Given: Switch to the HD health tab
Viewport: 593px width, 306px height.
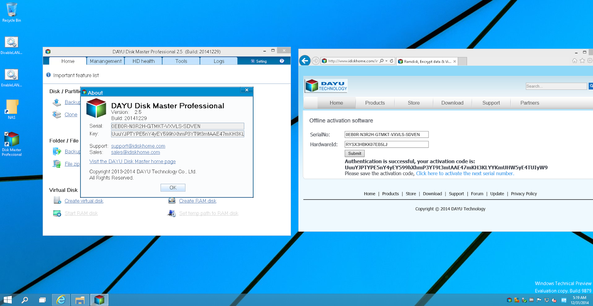Looking at the screenshot, I should coord(143,61).
